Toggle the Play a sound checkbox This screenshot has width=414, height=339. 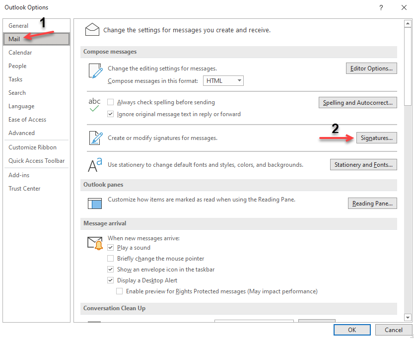coord(110,248)
